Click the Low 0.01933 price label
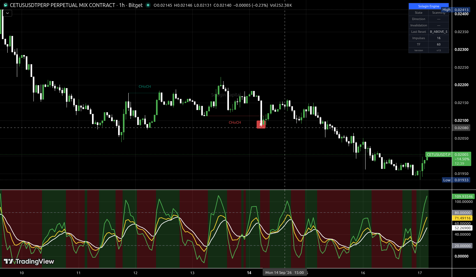 point(456,180)
